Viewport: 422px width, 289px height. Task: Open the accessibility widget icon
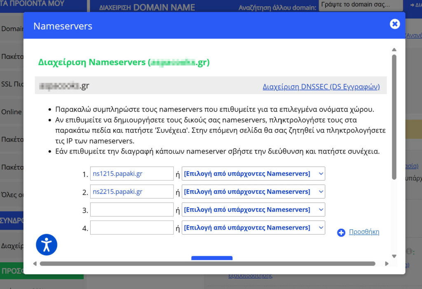click(x=46, y=244)
